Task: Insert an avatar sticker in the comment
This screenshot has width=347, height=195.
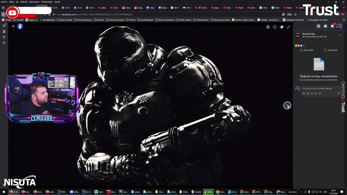Action: [x=304, y=93]
